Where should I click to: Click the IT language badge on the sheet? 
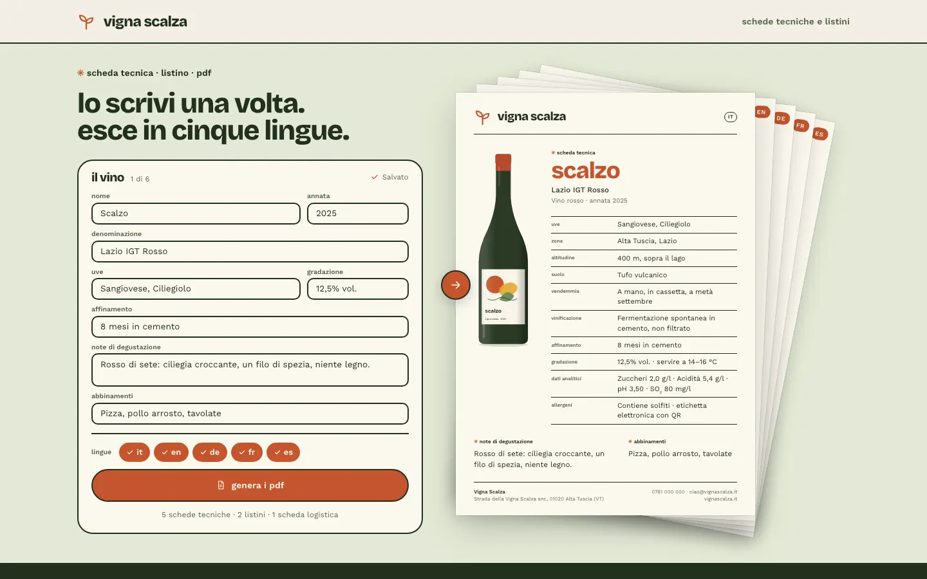tap(730, 117)
